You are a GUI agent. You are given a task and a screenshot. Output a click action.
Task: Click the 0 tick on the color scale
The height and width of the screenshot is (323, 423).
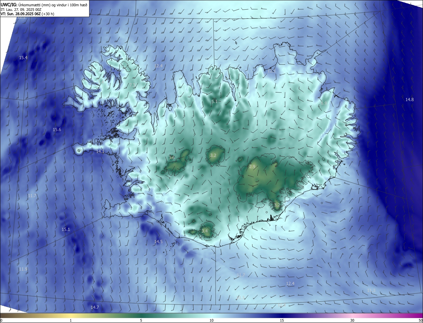1,320
